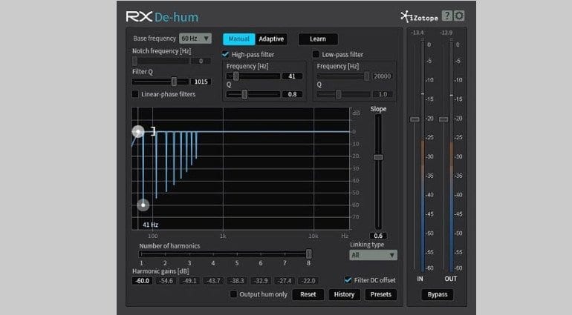Click harmonic gain field -49.1

[x=189, y=281]
